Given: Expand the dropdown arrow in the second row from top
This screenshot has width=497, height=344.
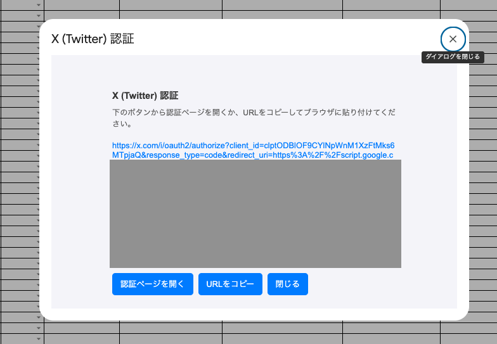Looking at the screenshot, I should click(x=38, y=16).
